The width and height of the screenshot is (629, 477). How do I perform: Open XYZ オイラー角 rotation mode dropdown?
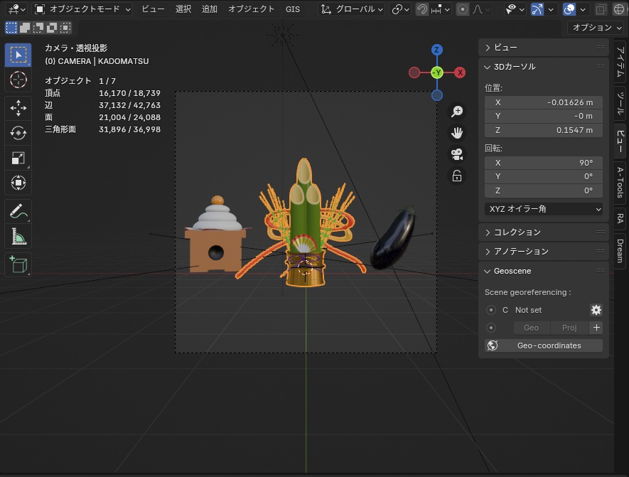pos(544,209)
